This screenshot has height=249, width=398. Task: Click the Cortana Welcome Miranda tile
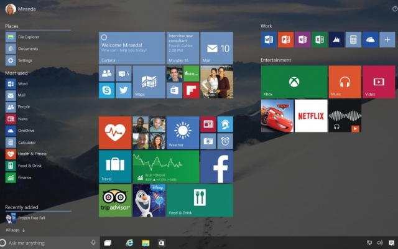click(132, 48)
